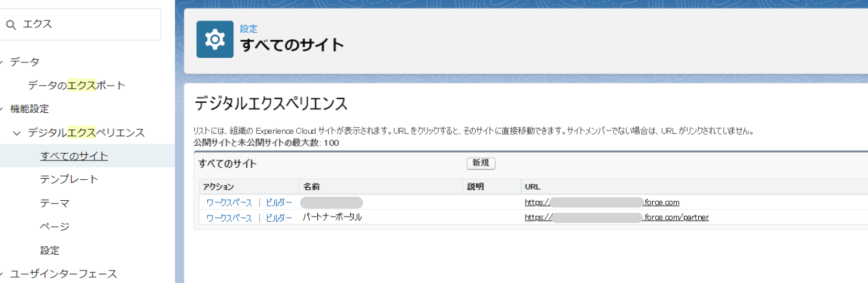Collapse the デジタルエクスペリエンス tree chevron
The image size is (868, 283).
pyautogui.click(x=17, y=133)
